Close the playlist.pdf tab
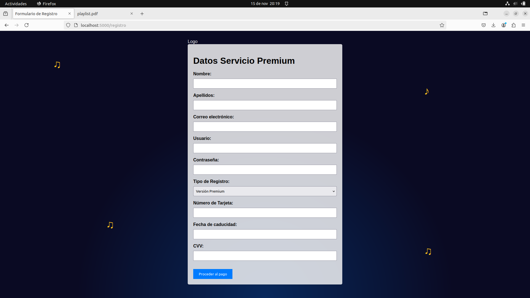This screenshot has height=298, width=530. pyautogui.click(x=132, y=14)
